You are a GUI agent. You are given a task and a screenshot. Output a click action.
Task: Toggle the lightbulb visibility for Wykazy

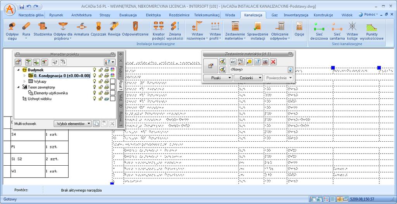[x=95, y=81]
